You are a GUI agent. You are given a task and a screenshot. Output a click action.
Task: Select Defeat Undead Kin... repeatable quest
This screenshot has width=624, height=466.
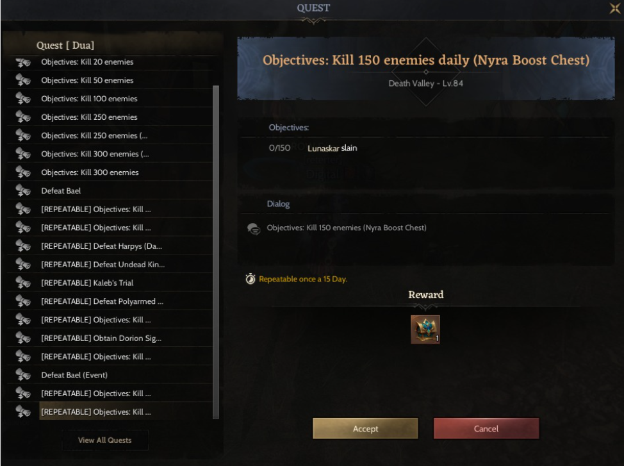pyautogui.click(x=110, y=265)
